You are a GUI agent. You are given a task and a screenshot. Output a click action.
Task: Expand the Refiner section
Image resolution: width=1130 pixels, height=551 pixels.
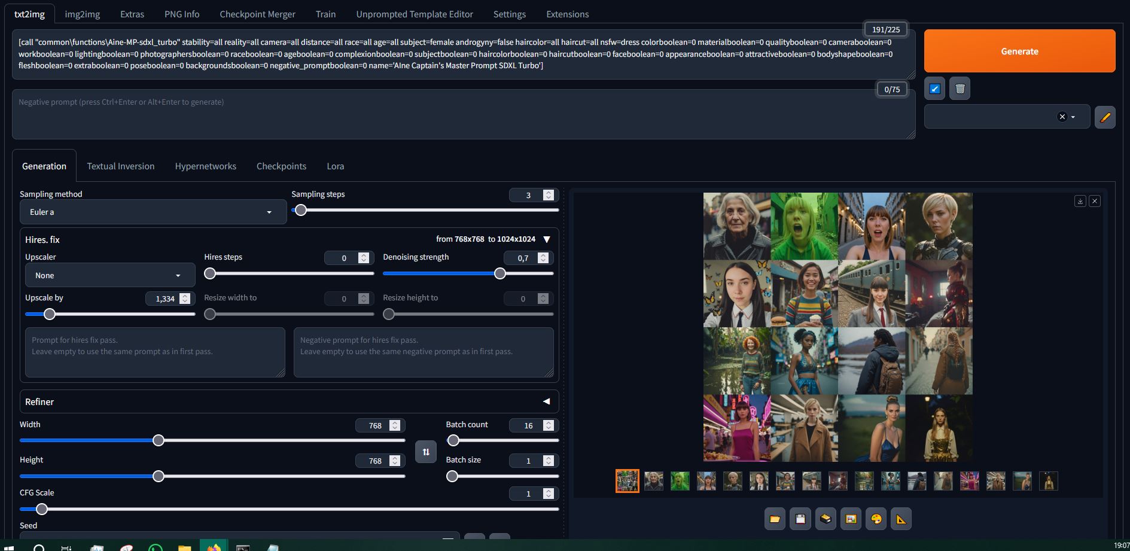pos(546,401)
